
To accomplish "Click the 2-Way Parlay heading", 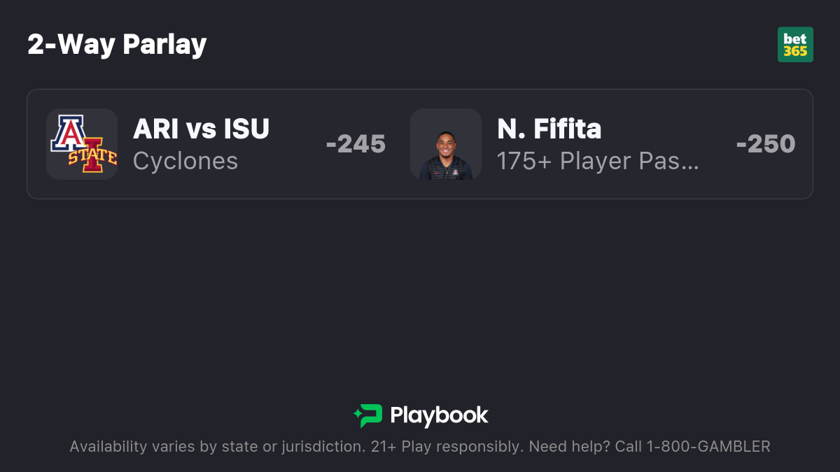I will pos(117,45).
